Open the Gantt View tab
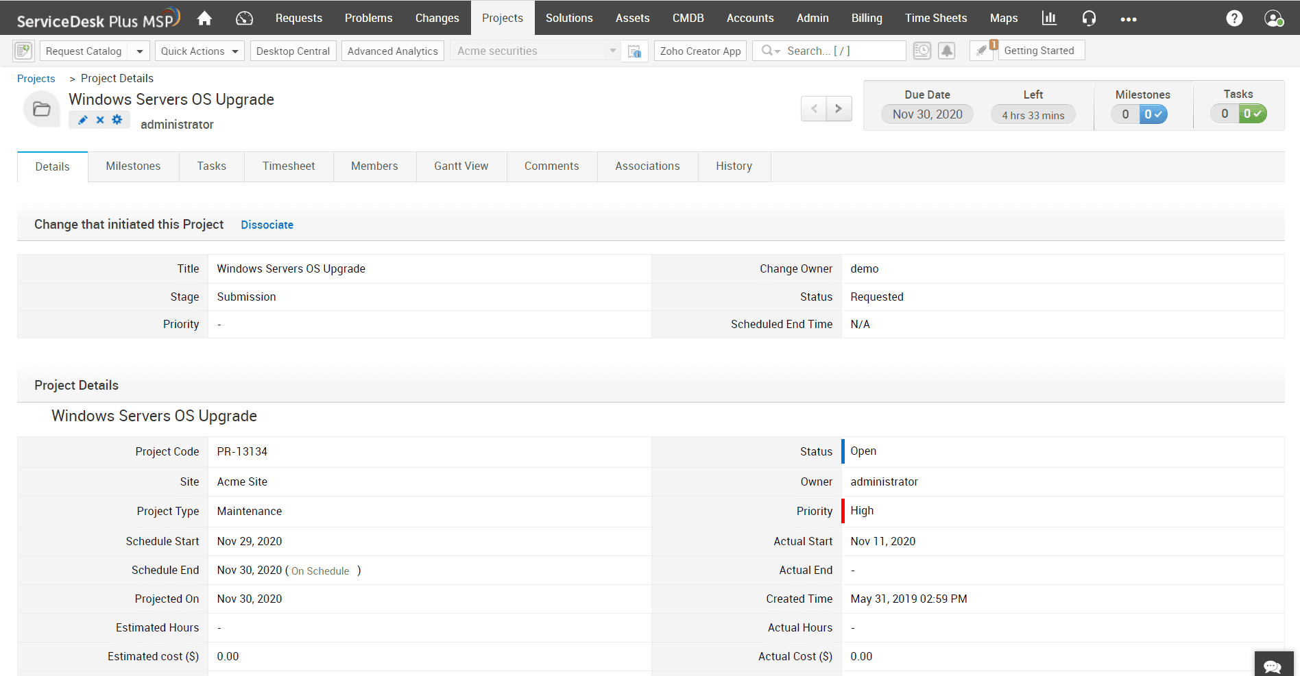The image size is (1300, 676). click(x=461, y=166)
